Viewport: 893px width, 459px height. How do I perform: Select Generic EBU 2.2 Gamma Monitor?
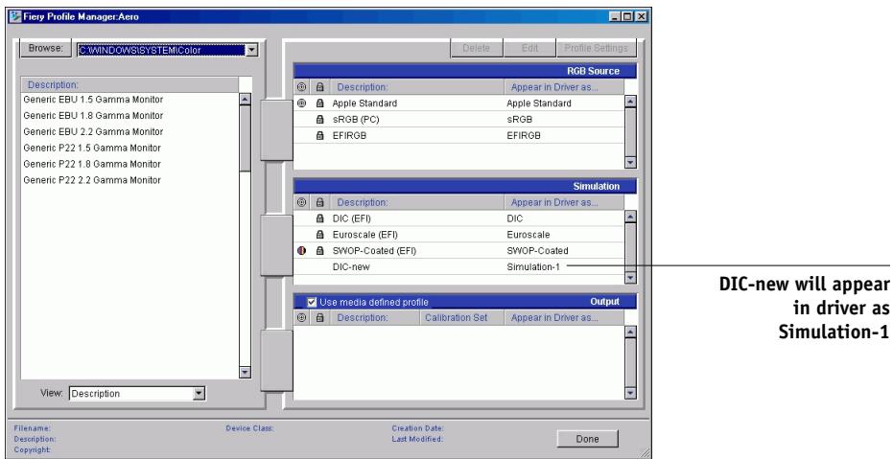point(93,131)
